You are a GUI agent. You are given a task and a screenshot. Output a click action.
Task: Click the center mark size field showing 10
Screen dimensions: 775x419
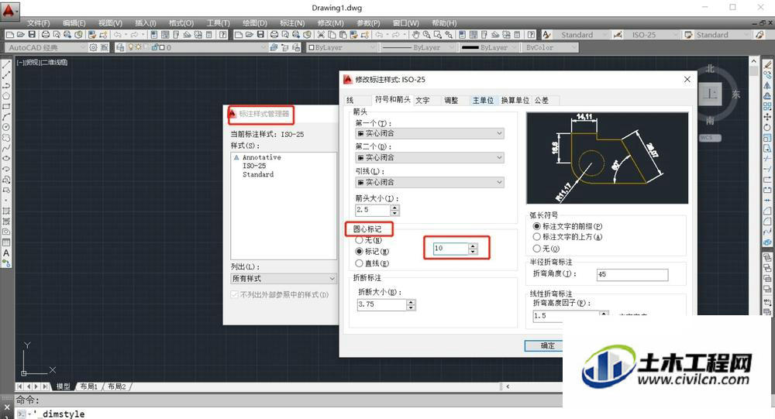(450, 249)
